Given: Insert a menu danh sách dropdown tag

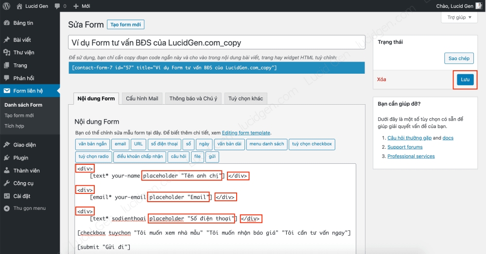Looking at the screenshot, I should [266, 144].
